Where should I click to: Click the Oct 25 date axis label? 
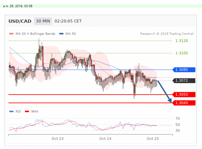(x=153, y=139)
